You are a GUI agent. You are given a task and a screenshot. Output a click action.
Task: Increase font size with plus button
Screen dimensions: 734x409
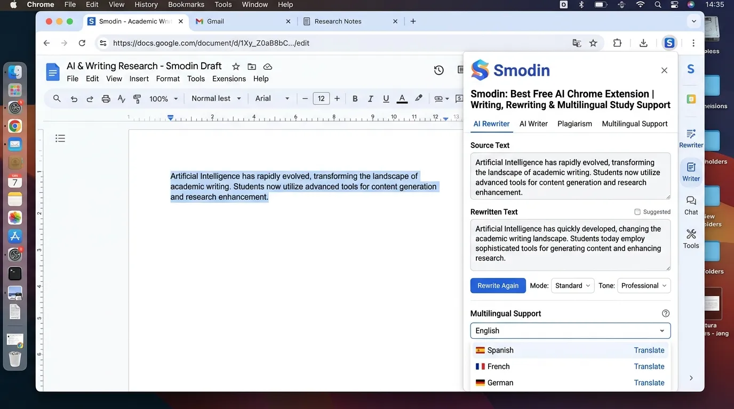pos(337,99)
